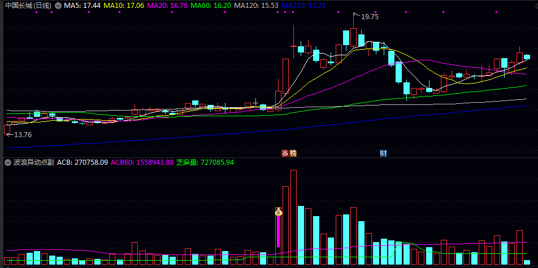Click the 芝麻量: 727085.94 value
538x268 pixels.
205,162
